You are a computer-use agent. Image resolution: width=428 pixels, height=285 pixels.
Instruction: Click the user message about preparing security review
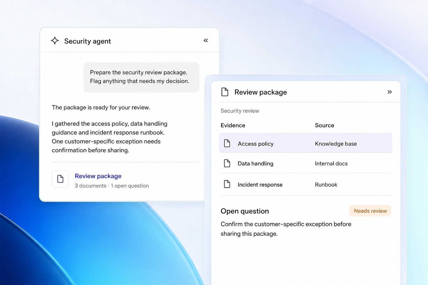click(141, 77)
